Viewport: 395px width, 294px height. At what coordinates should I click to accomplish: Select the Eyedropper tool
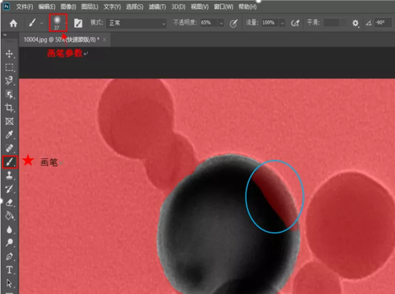pos(9,135)
